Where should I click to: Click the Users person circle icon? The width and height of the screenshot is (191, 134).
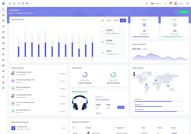click(x=175, y=25)
